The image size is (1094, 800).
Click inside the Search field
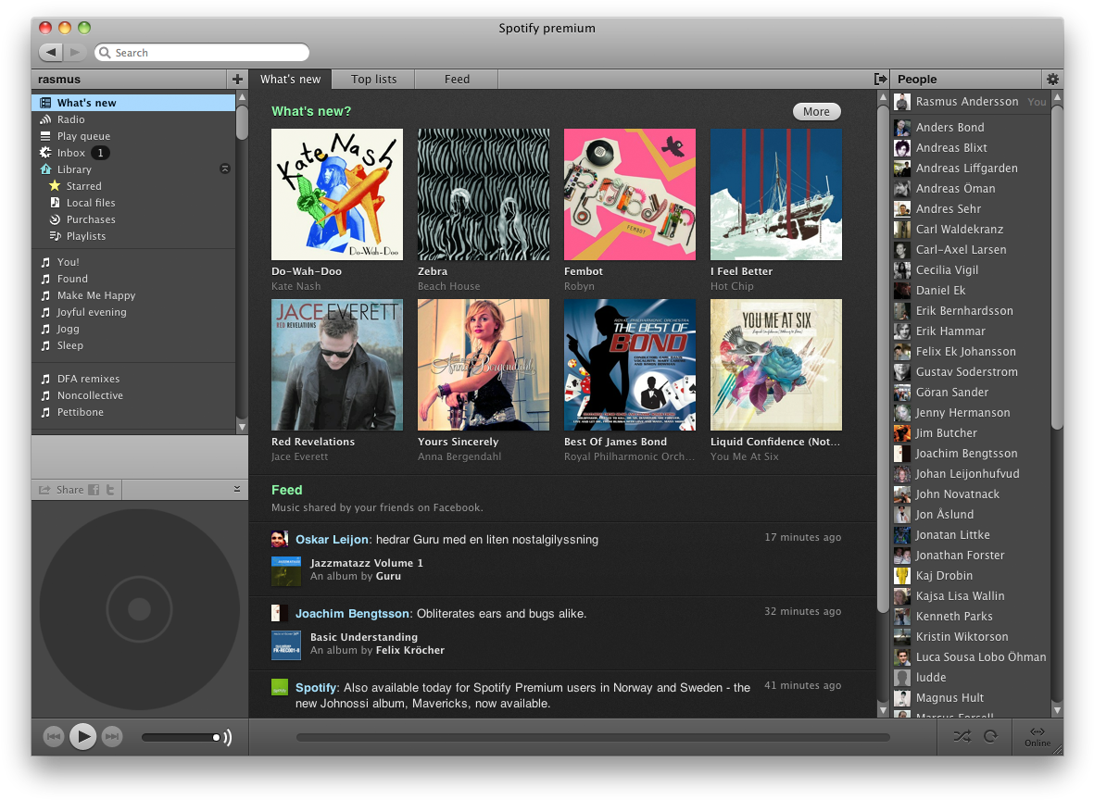(x=202, y=52)
